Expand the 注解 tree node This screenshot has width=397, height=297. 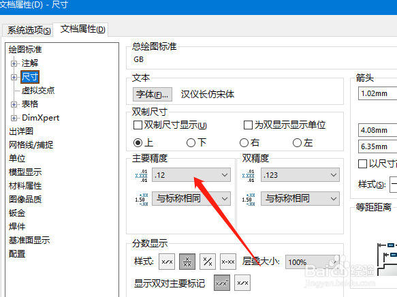[x=14, y=63]
